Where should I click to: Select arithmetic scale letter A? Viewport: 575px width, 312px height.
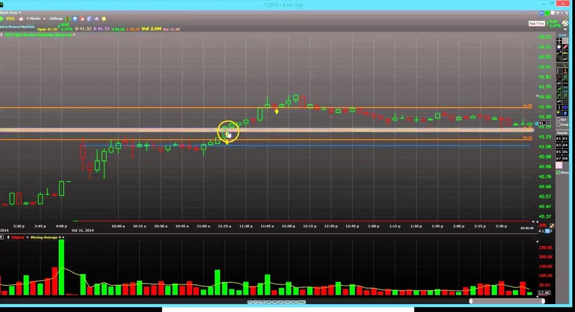[540, 231]
